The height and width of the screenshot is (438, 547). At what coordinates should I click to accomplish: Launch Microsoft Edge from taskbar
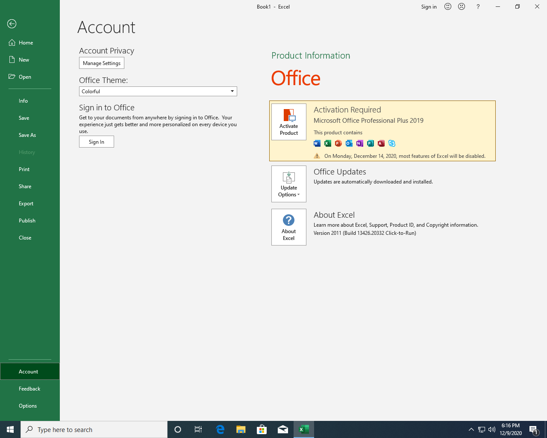click(x=220, y=429)
